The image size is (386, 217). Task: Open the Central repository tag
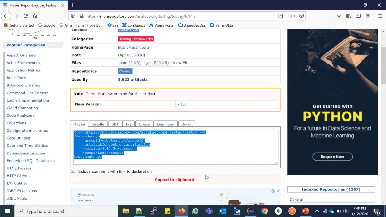click(125, 71)
